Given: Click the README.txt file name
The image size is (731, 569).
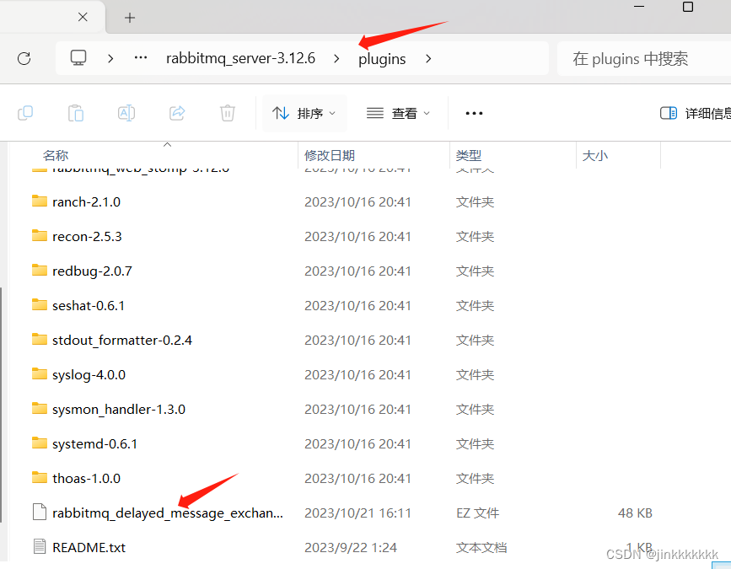Looking at the screenshot, I should pyautogui.click(x=89, y=547).
